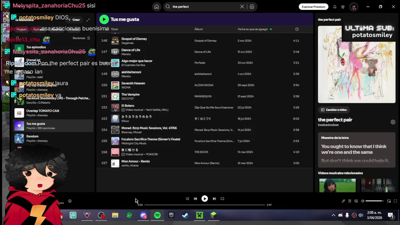Mute the volume with the speaker icon

tap(362, 201)
